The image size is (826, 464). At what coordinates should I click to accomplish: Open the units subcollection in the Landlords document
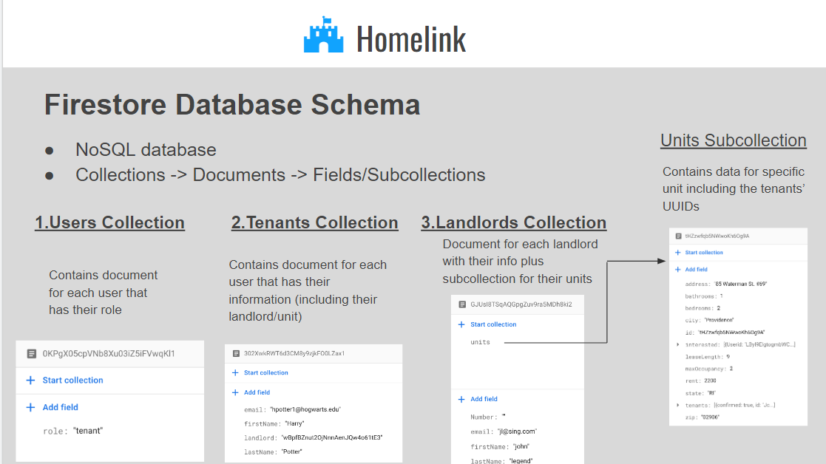[x=480, y=342]
